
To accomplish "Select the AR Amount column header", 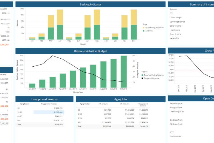I will [x=124, y=104].
